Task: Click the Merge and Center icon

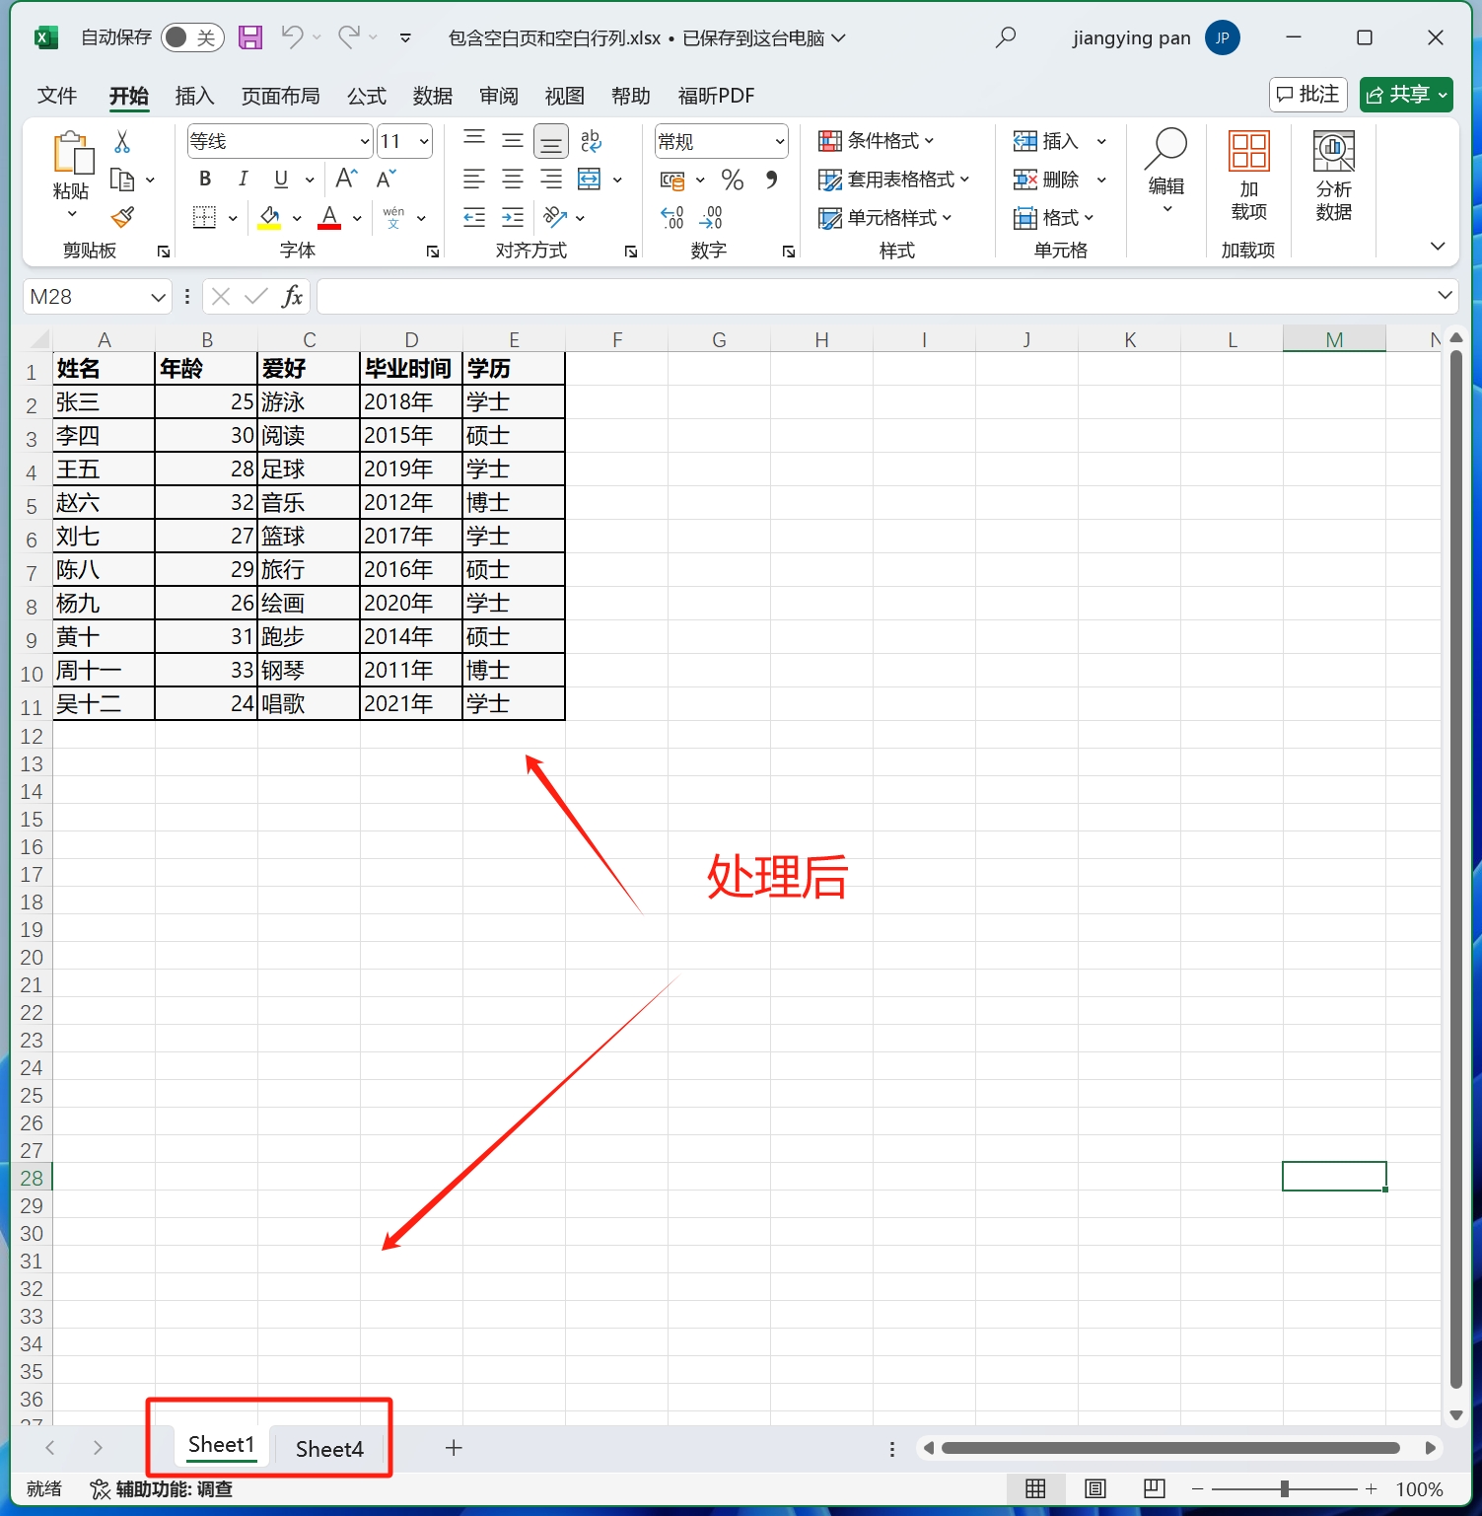Action: 590,180
